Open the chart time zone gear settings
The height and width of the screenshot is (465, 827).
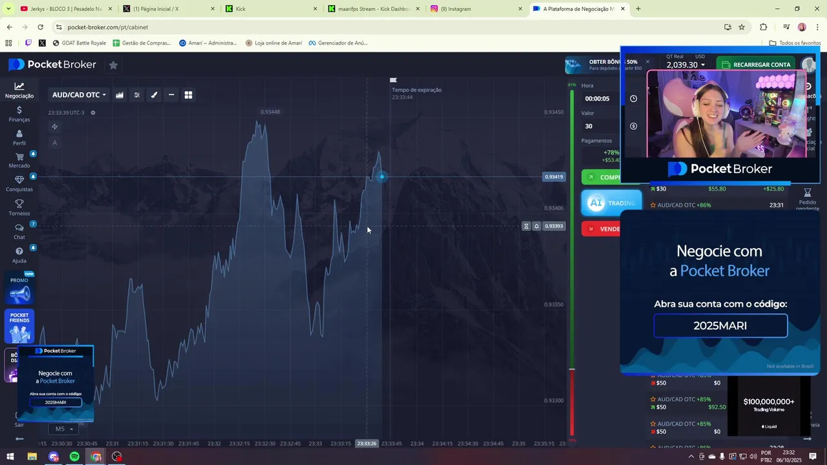[93, 112]
